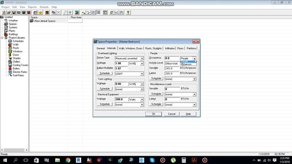Open the Fixture Type dropdown
Screen dimensions: 292x164
[142, 58]
